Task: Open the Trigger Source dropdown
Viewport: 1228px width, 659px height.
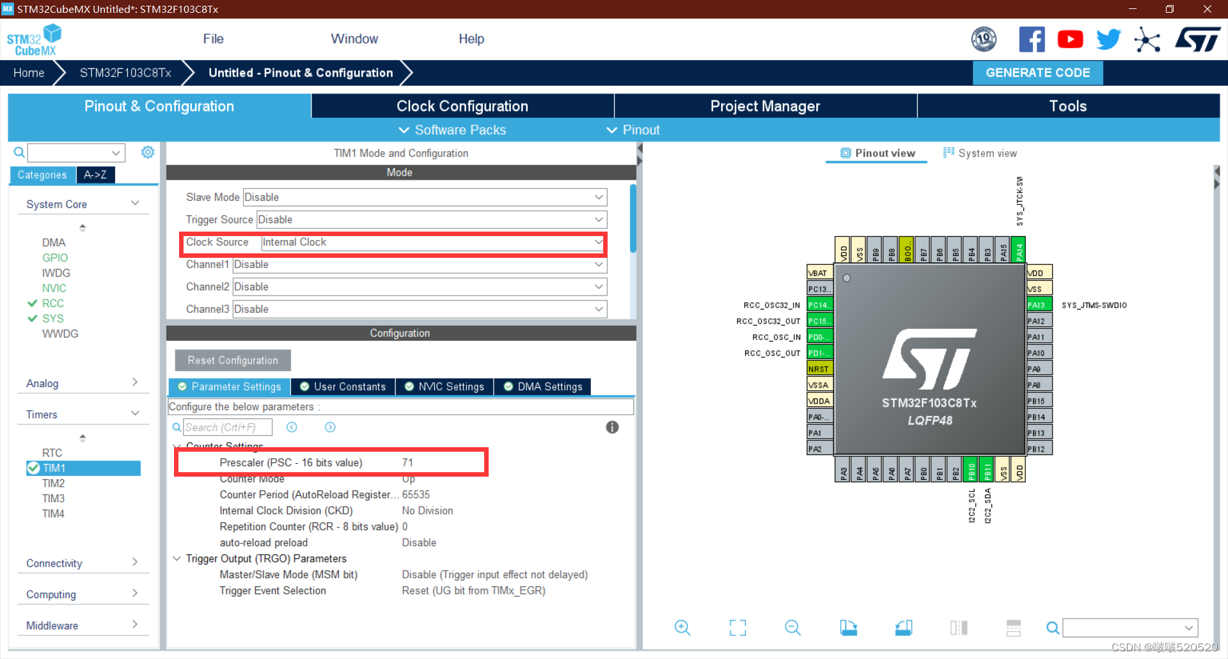Action: coord(432,219)
